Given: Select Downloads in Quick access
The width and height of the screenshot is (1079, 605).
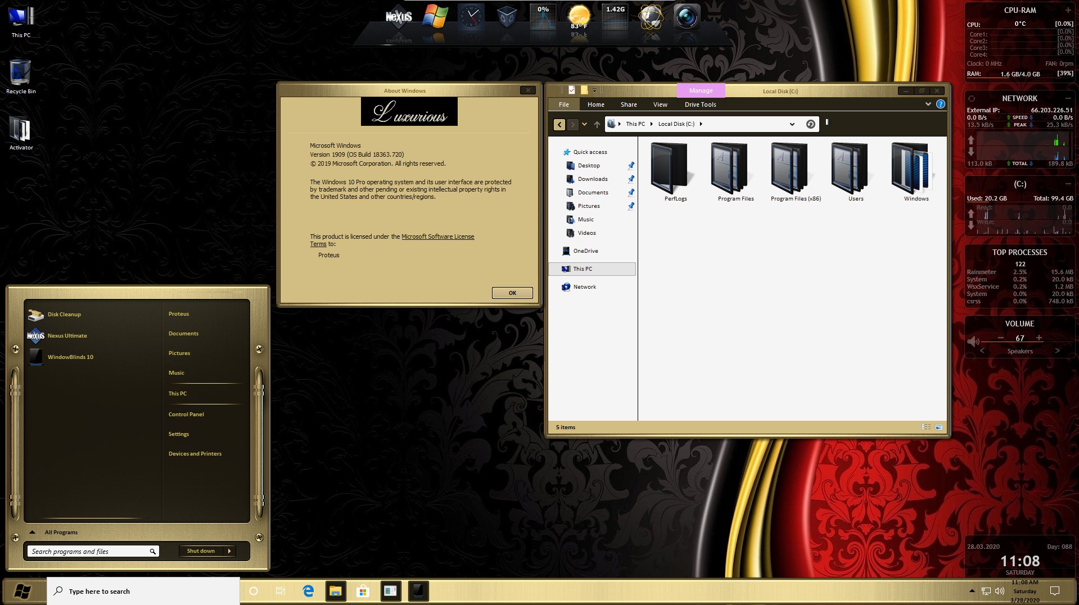Looking at the screenshot, I should [593, 179].
